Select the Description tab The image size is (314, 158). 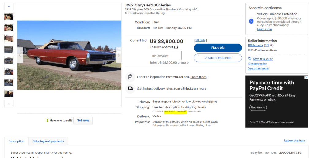coord(16,141)
